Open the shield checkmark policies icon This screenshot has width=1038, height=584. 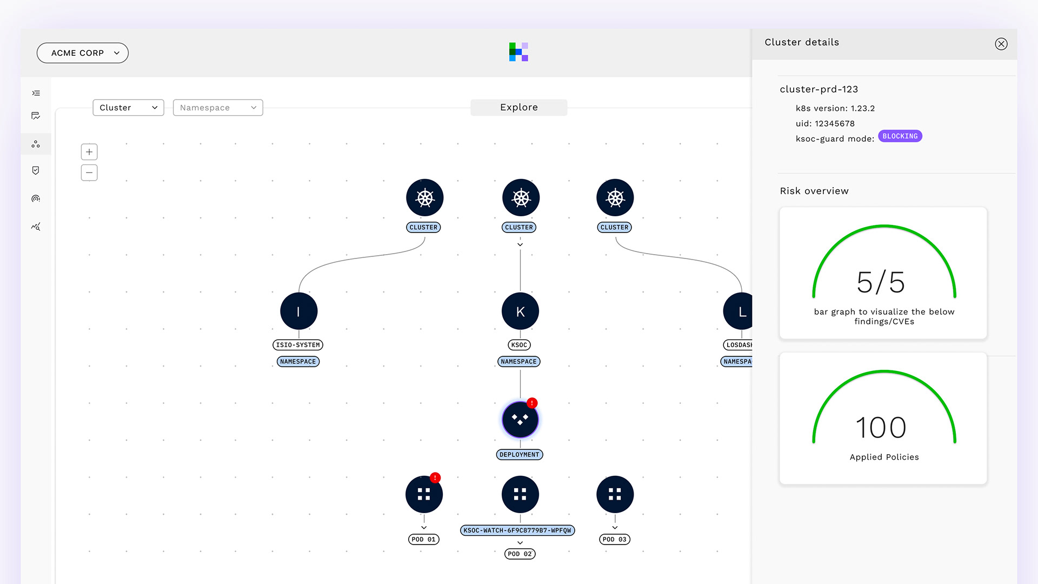coord(36,170)
